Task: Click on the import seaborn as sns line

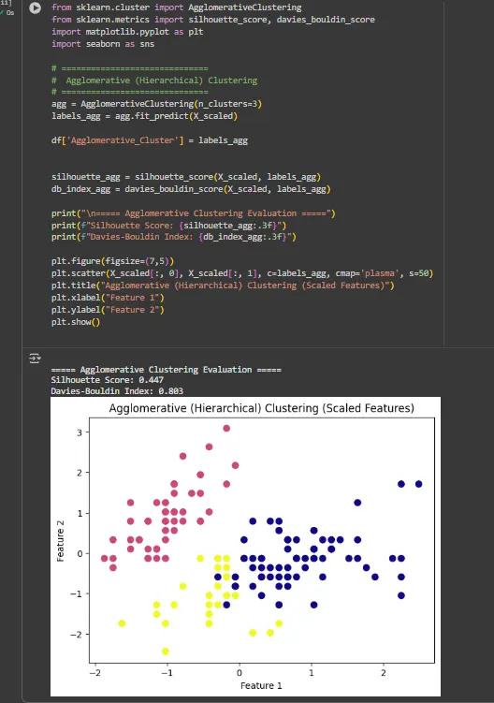Action: click(103, 44)
